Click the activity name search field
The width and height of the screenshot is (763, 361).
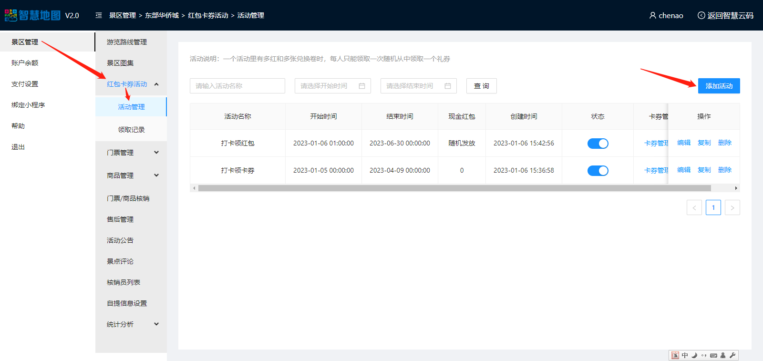pyautogui.click(x=237, y=86)
